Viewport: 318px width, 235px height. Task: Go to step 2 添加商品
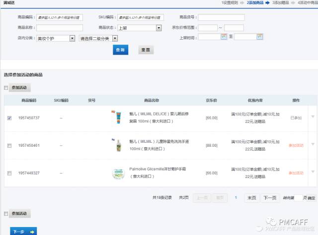click(x=255, y=2)
